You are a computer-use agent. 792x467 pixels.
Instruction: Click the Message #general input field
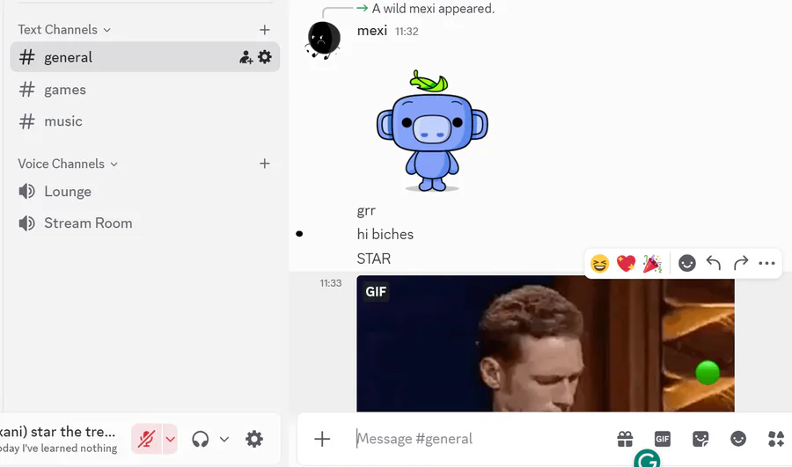tap(480, 439)
